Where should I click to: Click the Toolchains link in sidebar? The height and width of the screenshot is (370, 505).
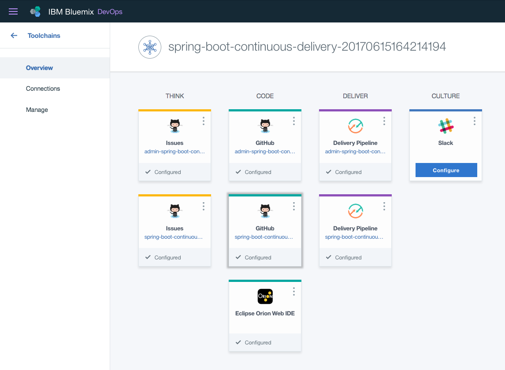coord(44,36)
